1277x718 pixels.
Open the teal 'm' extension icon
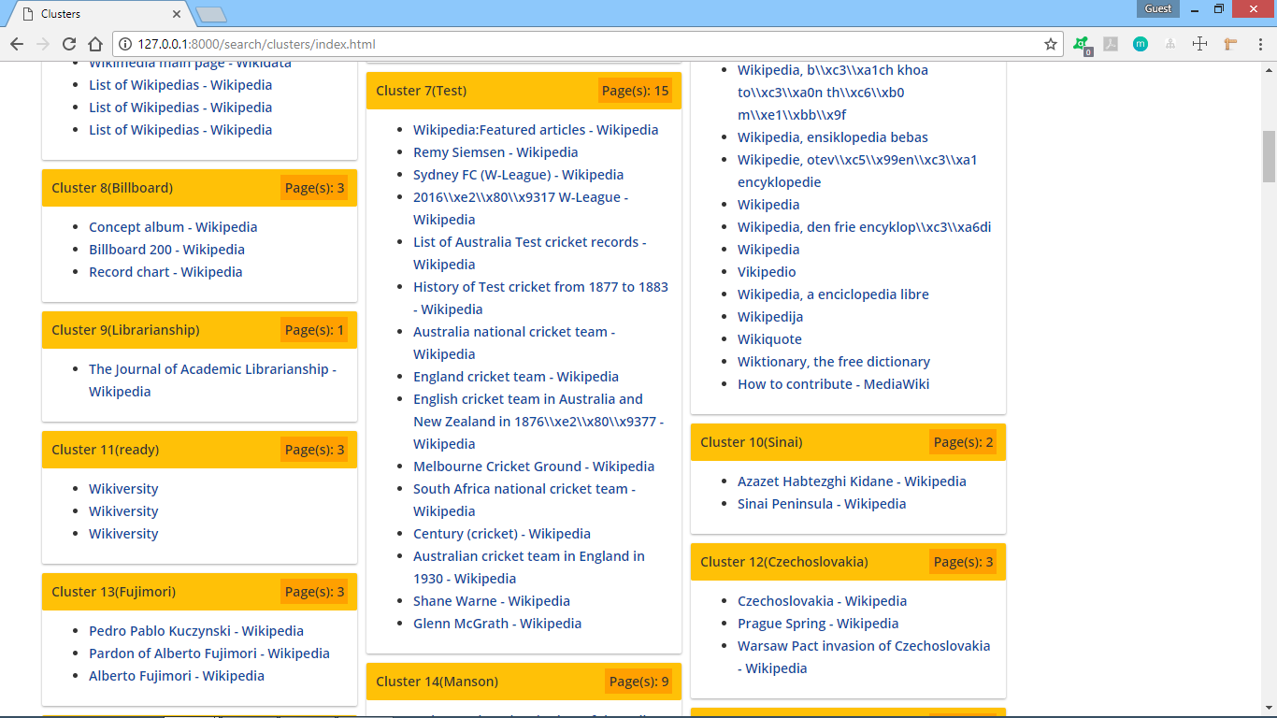(1141, 44)
